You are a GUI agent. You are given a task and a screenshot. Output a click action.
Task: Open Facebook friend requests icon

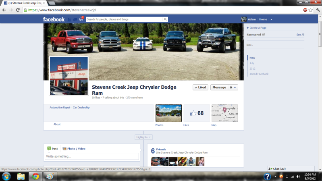point(69,19)
